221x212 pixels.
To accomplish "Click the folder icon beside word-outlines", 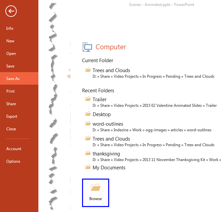I will 88,123.
